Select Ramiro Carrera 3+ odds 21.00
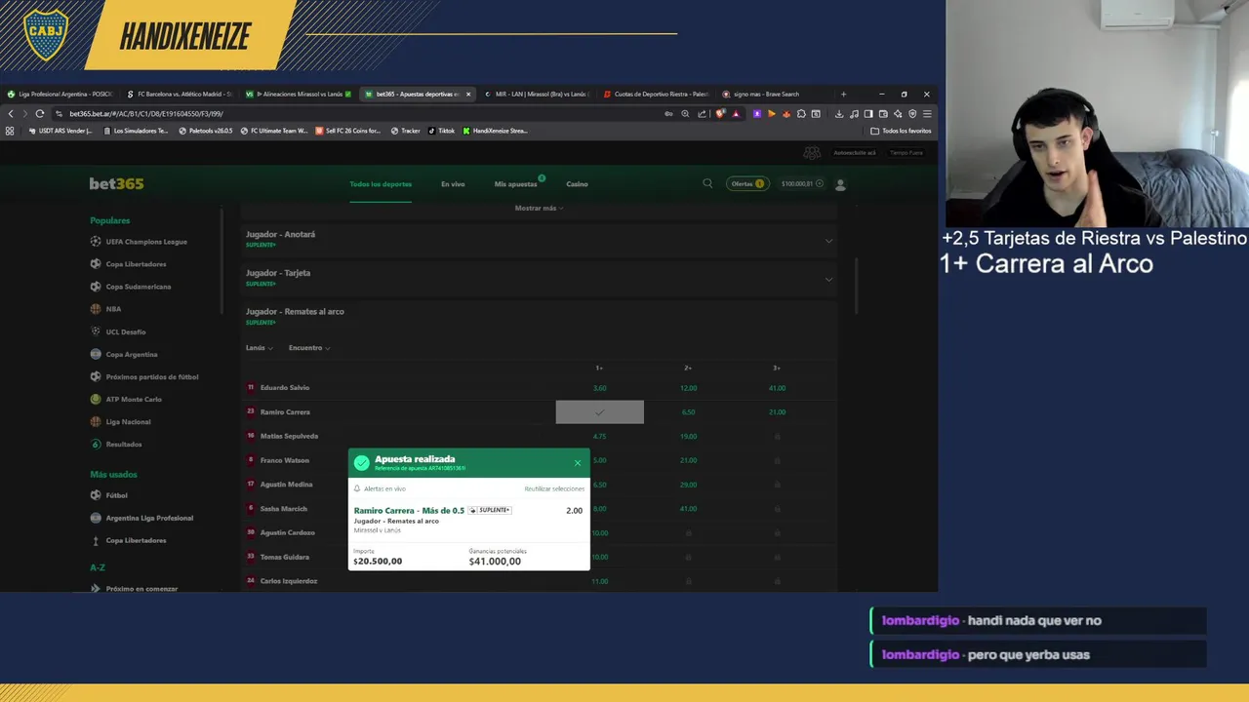Screen dimensions: 1249x702 click(777, 411)
